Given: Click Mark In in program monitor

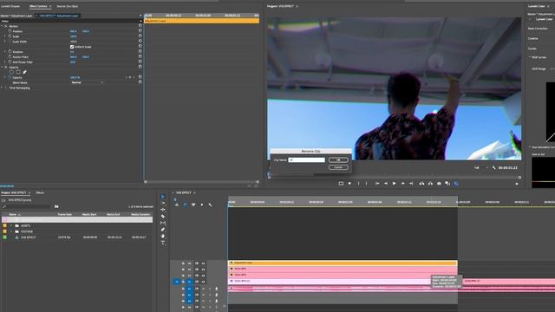Looking at the screenshot, I should [358, 184].
